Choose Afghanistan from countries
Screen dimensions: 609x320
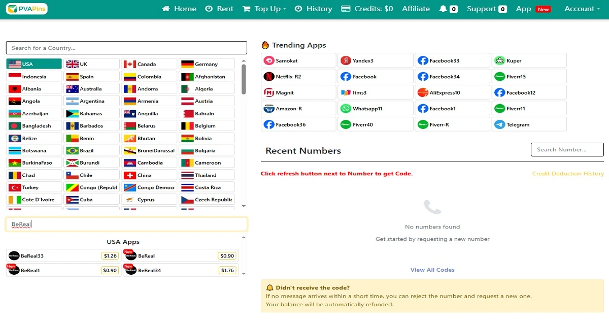207,77
